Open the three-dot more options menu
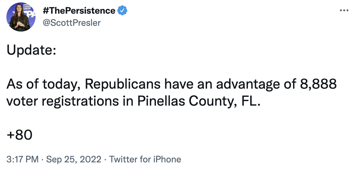This screenshot has width=358, height=173. 344,10
